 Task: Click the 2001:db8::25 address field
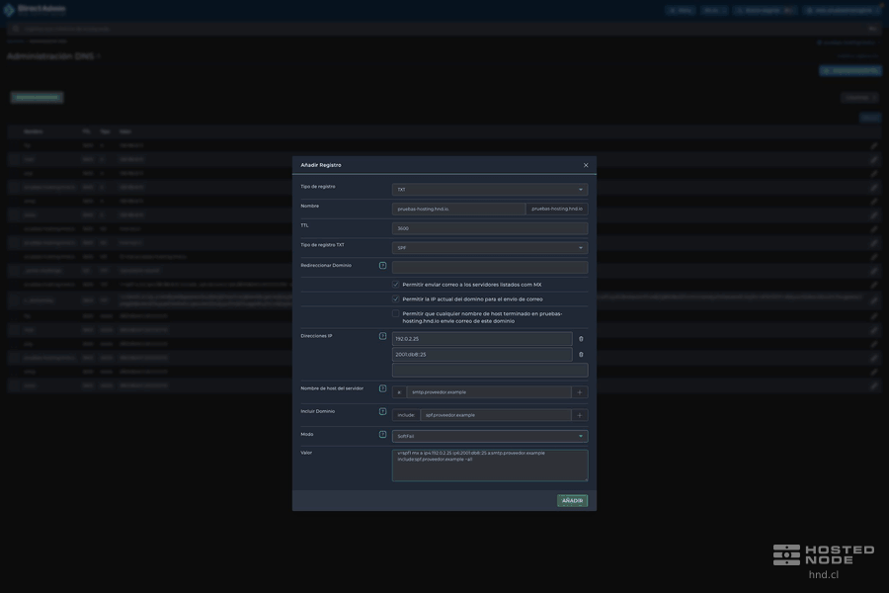482,355
